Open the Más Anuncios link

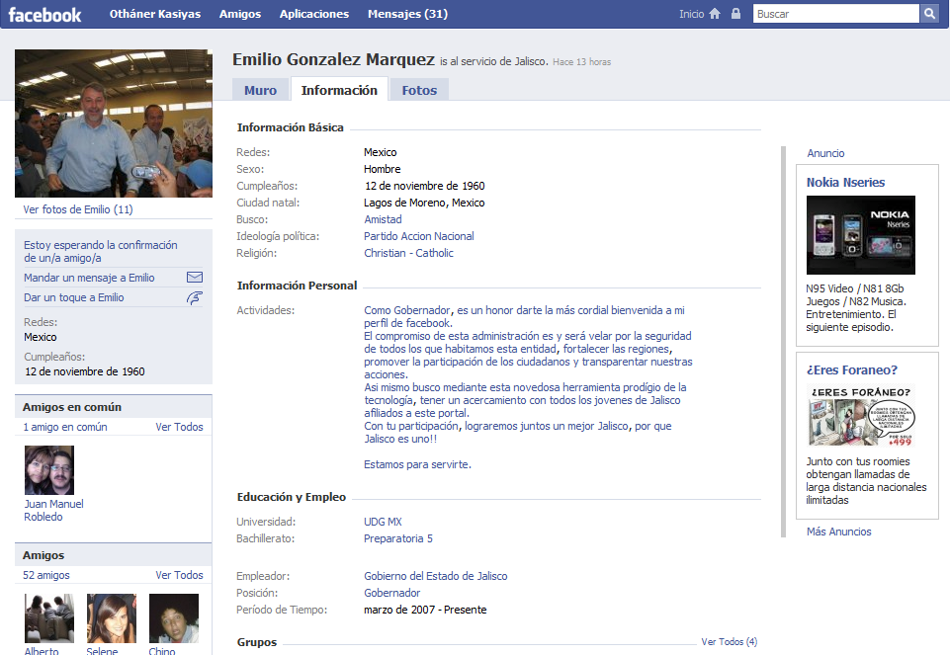(x=838, y=532)
